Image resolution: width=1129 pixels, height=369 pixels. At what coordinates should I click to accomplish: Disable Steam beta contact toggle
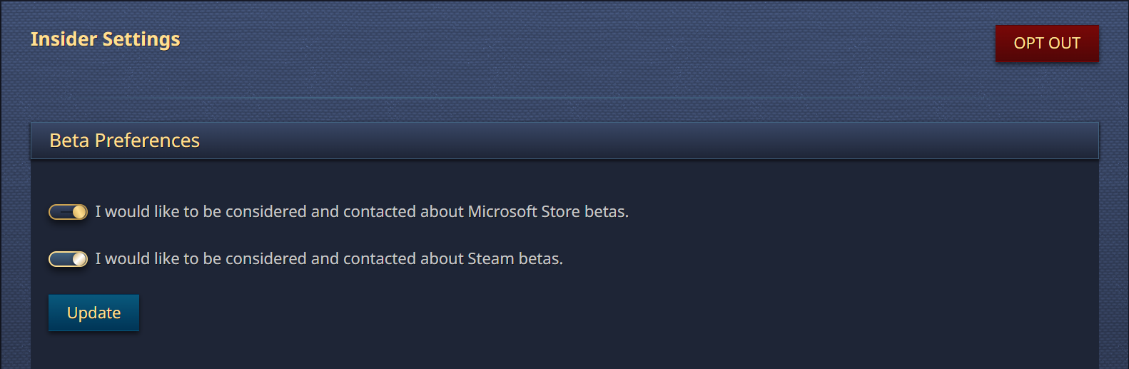coord(68,259)
